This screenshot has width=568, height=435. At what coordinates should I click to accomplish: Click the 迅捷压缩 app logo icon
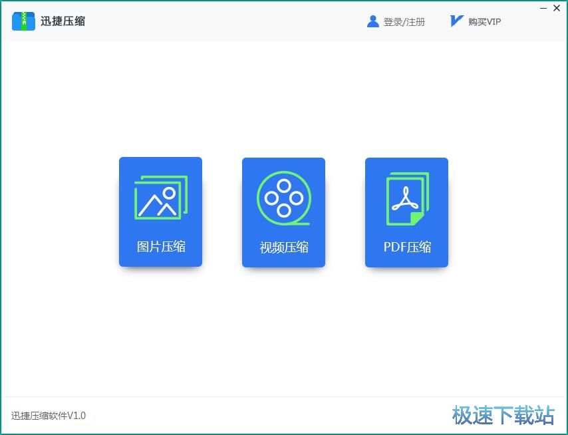tap(23, 21)
